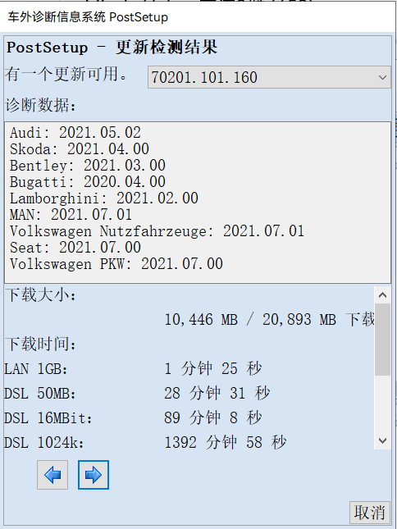Click the download info scrollbar thumb
Image resolution: width=397 pixels, height=529 pixels.
point(382,339)
